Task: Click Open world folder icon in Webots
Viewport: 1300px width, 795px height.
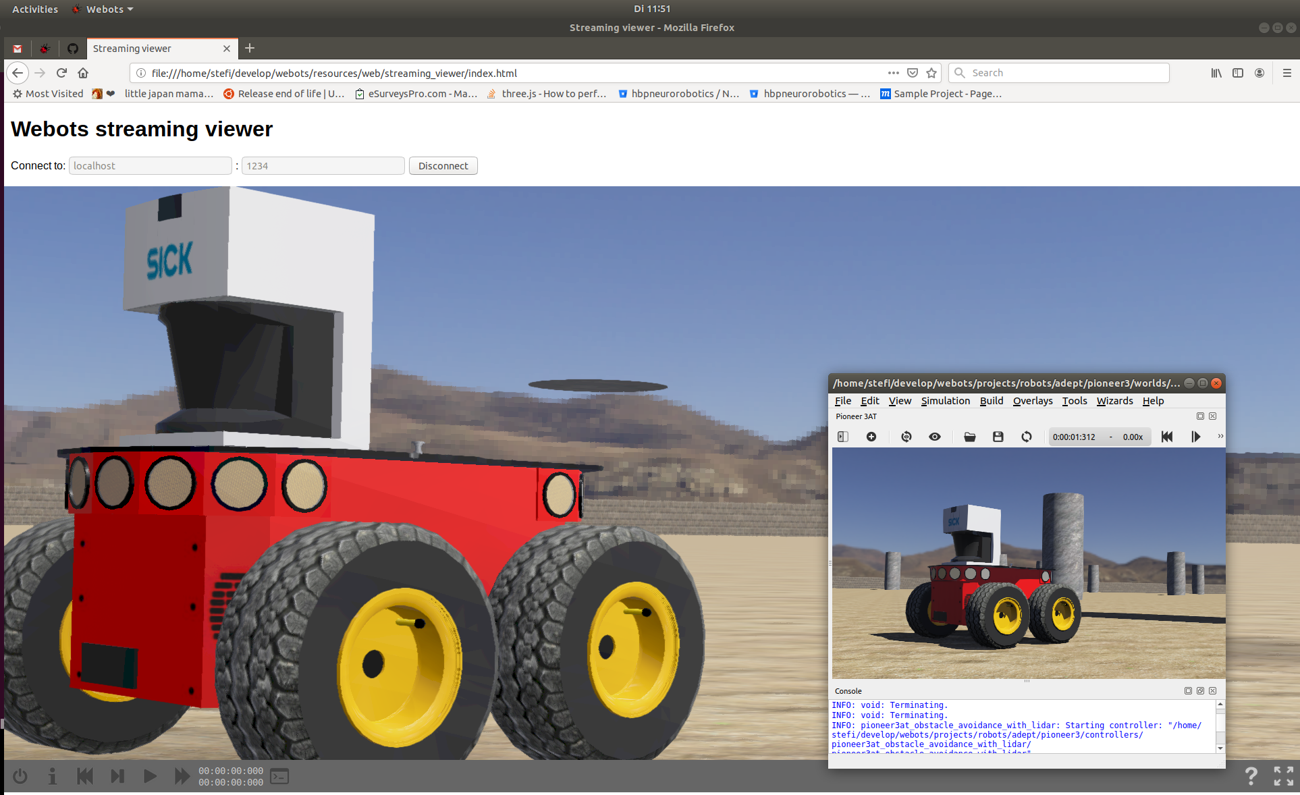Action: (969, 437)
